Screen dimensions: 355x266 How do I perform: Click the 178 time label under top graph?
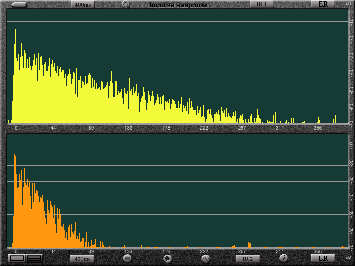(166, 128)
